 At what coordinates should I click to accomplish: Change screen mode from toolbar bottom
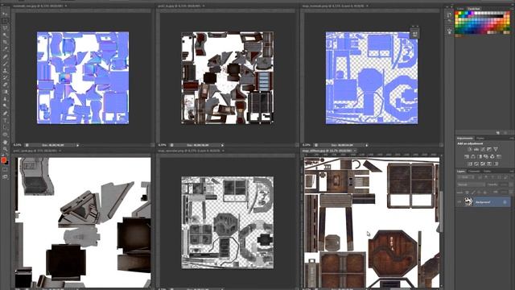5,177
